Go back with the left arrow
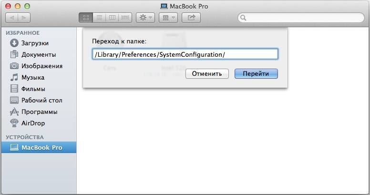 [12, 18]
